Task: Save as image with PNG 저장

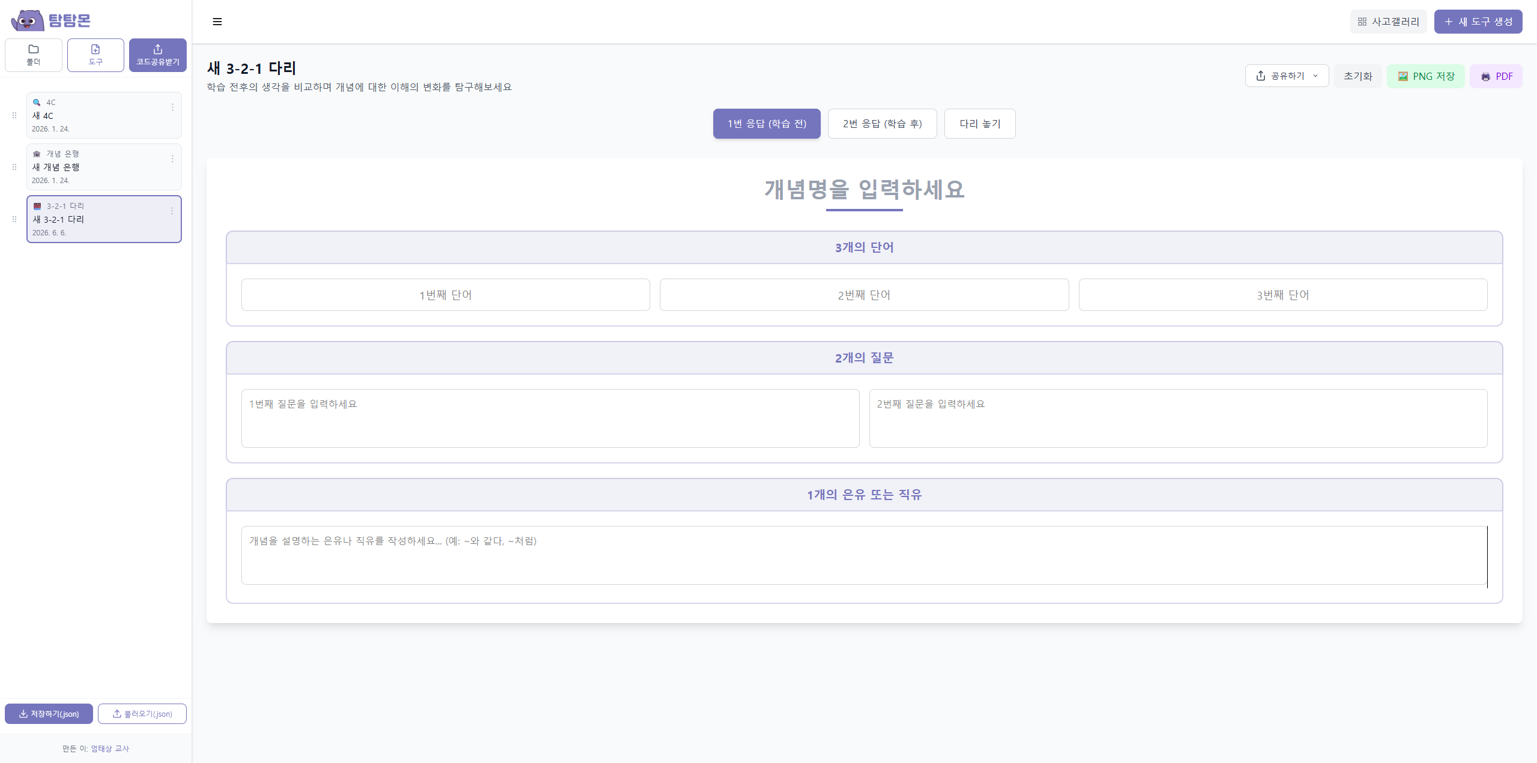Action: click(x=1426, y=76)
